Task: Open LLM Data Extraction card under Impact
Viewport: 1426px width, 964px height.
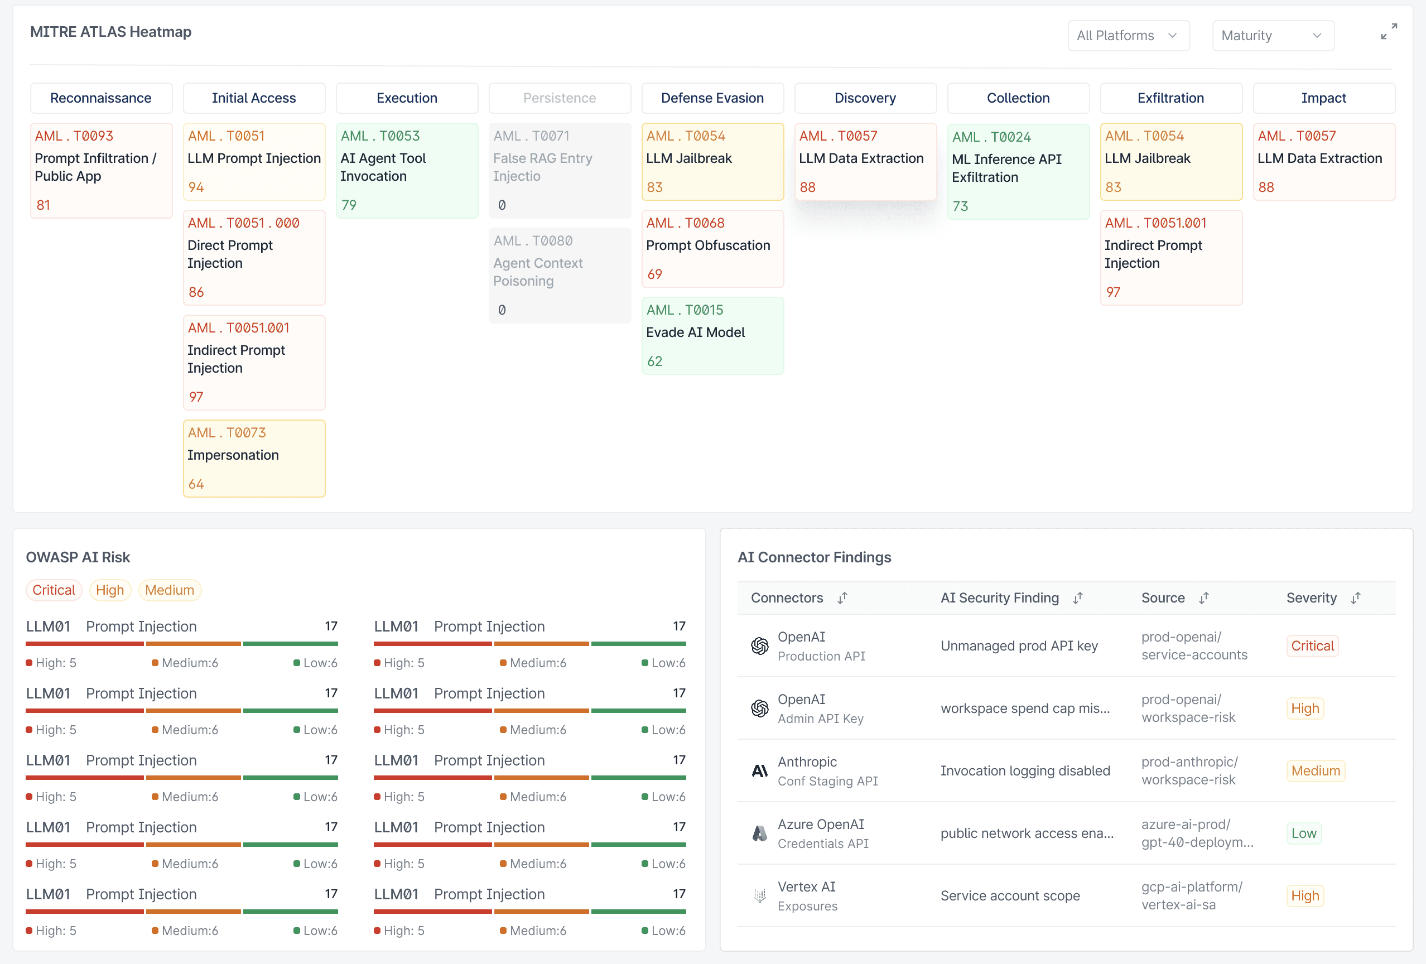Action: pyautogui.click(x=1323, y=162)
